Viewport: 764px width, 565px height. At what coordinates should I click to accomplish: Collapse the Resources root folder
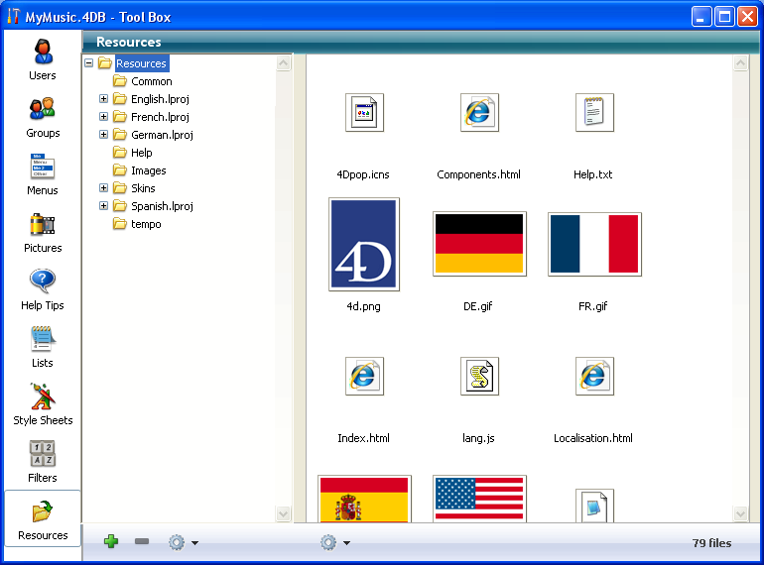[89, 63]
